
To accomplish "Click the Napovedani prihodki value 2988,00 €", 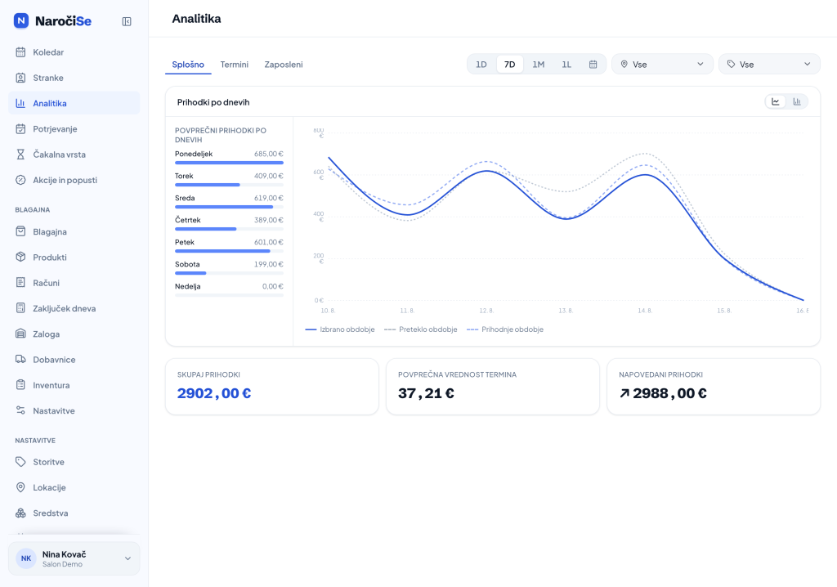I will (x=663, y=393).
